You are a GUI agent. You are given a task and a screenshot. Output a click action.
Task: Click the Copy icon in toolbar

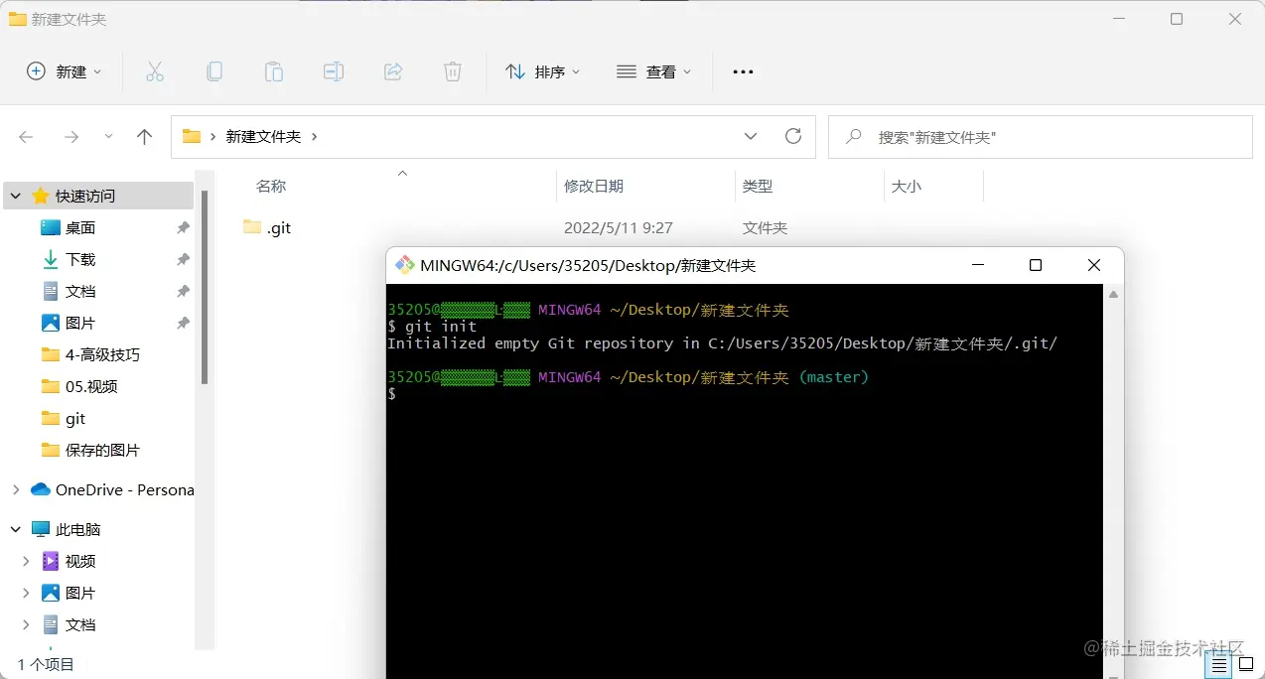click(214, 71)
